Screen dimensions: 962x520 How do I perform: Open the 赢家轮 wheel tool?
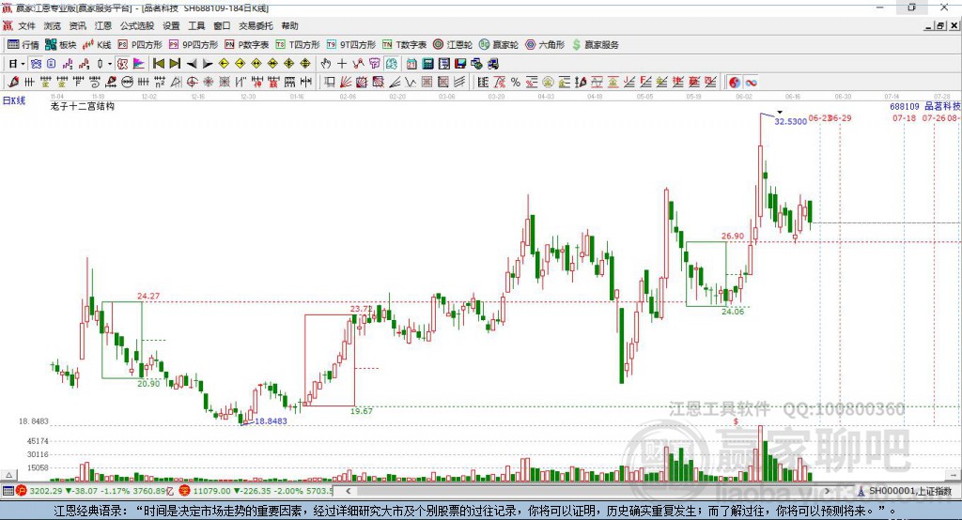[499, 45]
